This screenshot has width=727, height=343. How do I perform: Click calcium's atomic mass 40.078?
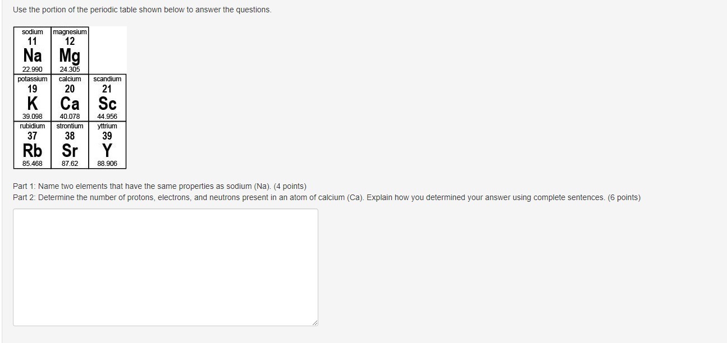(x=70, y=117)
